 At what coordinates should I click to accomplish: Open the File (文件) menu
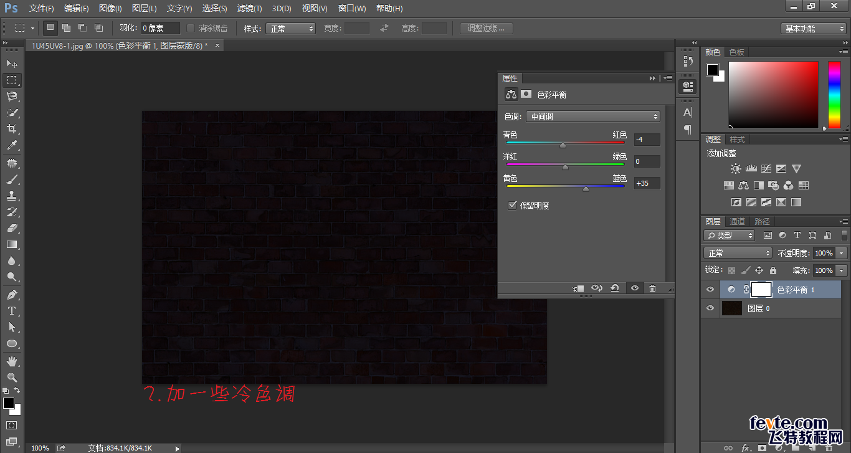click(x=42, y=9)
